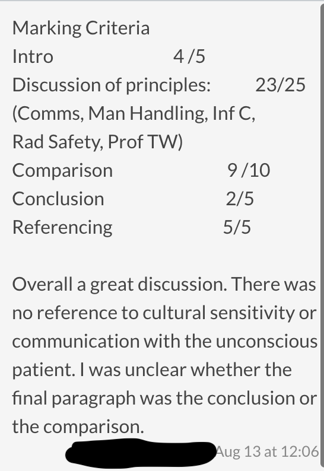This screenshot has height=471, width=324.
Task: Select the Discussion of principles label
Action: [x=112, y=85]
